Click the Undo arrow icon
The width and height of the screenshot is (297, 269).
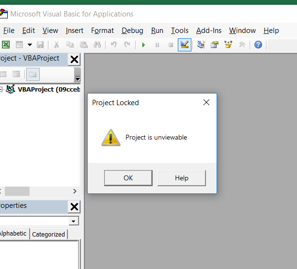pos(114,45)
